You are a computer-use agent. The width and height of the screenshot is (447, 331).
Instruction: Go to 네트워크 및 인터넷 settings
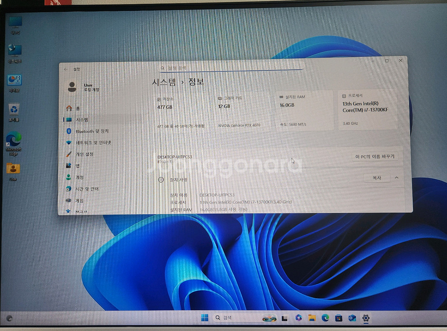(93, 143)
